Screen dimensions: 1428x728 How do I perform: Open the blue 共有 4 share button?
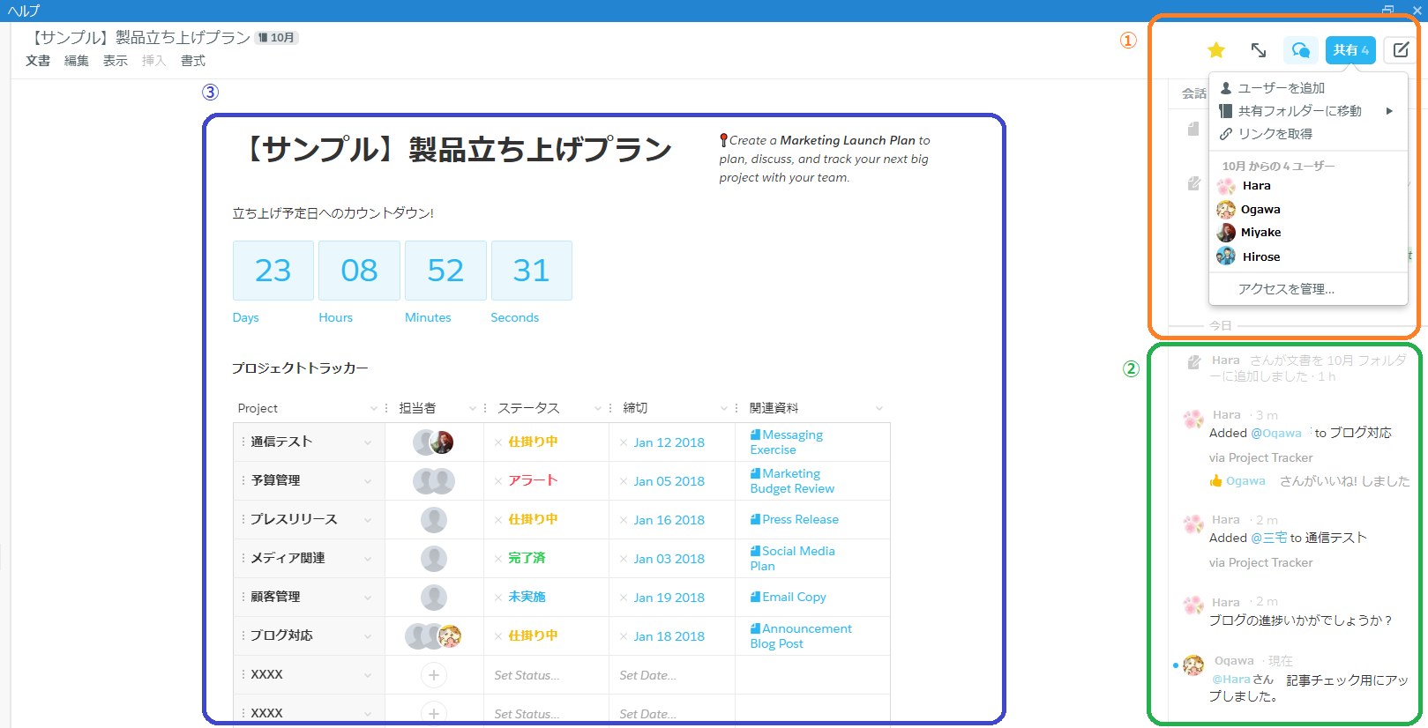click(x=1350, y=50)
